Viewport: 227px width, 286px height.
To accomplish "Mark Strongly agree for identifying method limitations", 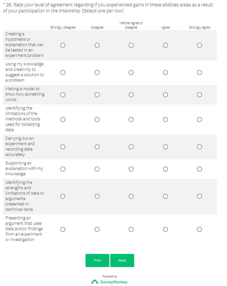I will coord(199,119).
